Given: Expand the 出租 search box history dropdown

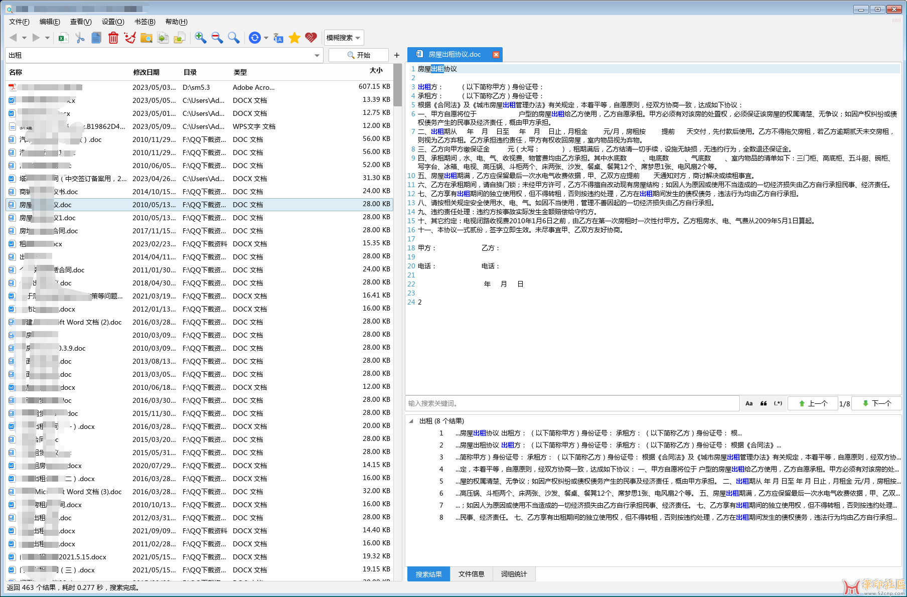Looking at the screenshot, I should (x=317, y=55).
